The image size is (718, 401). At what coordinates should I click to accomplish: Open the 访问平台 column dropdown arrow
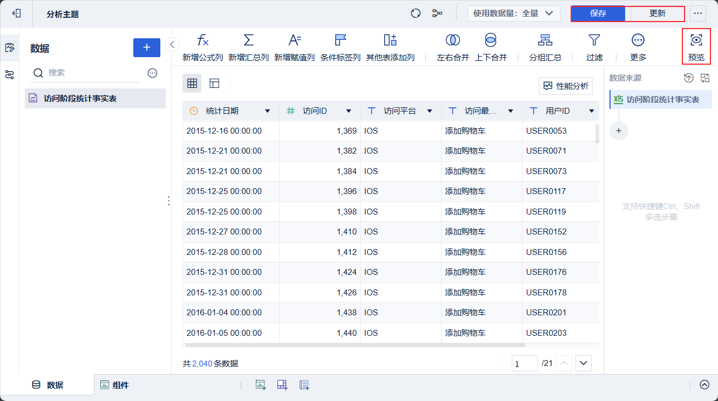click(429, 111)
